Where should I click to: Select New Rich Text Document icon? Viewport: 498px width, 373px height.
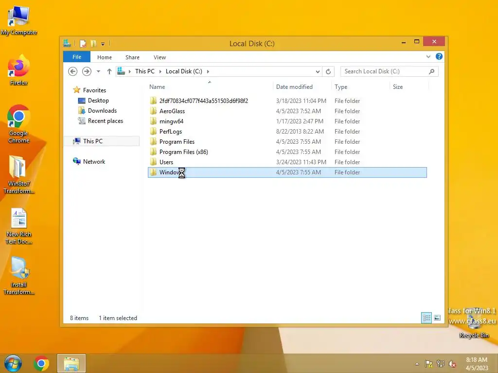19,226
